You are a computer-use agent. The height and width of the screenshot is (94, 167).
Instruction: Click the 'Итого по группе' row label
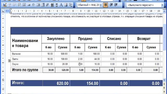pyautogui.click(x=25, y=70)
